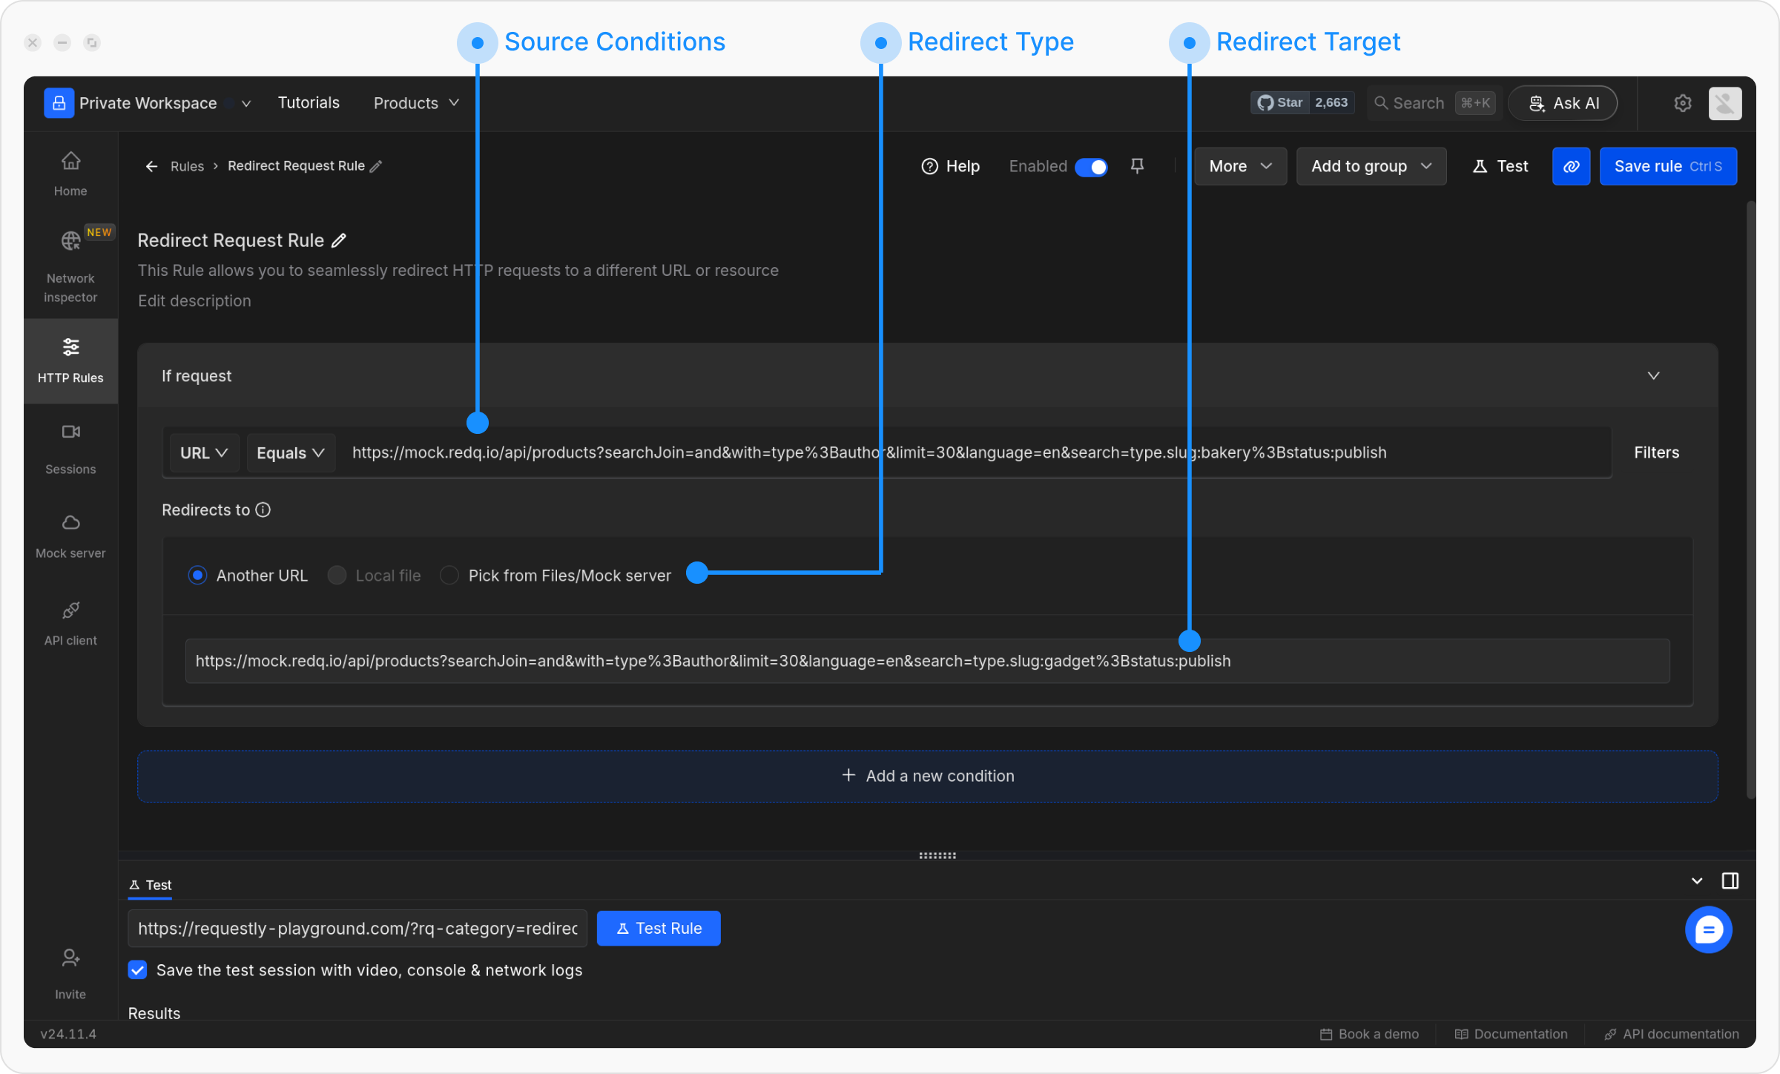This screenshot has height=1074, width=1780.
Task: Click the pin rule icon
Action: tap(1137, 166)
